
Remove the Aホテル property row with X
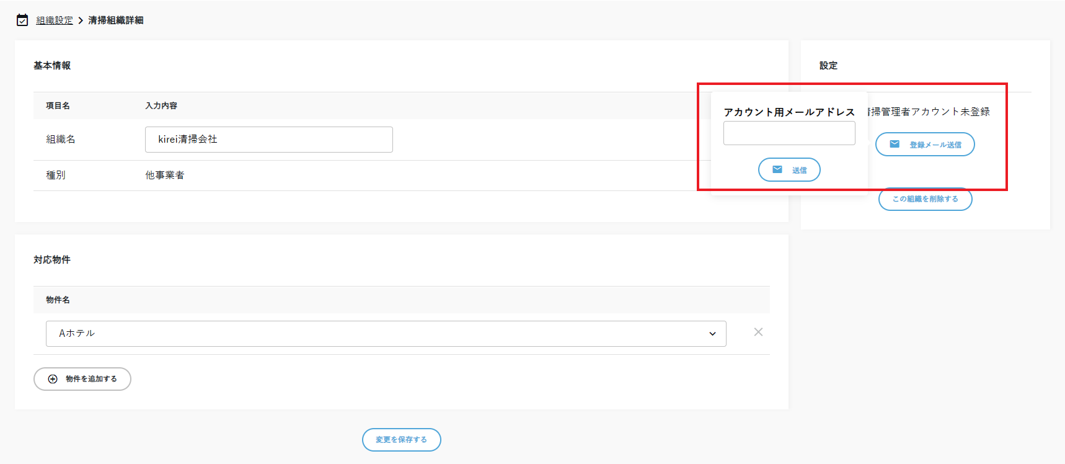(758, 332)
